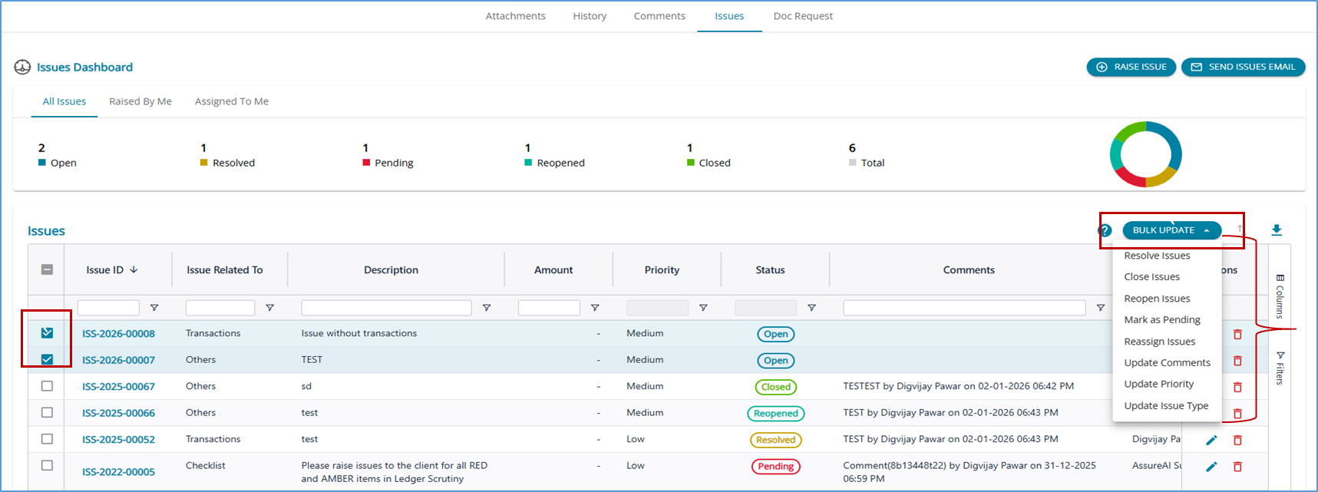The image size is (1318, 492).
Task: Collapse the Bulk Update dropdown
Action: [1171, 230]
